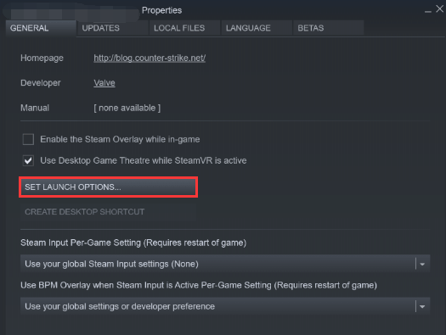The height and width of the screenshot is (335, 446).
Task: Open the blog.counter-strike.net homepage link
Action: (150, 58)
